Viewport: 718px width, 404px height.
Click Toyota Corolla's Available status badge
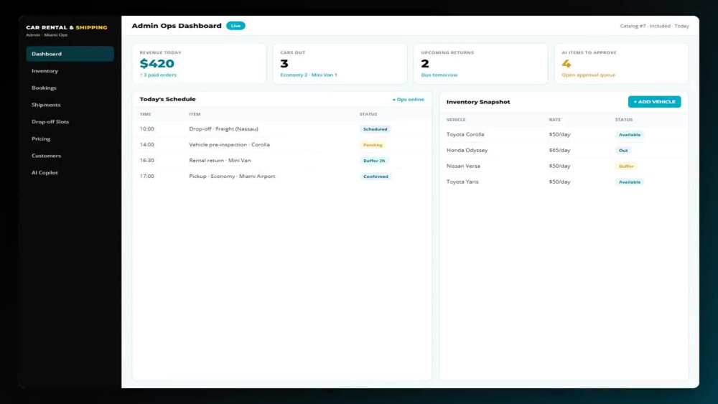coord(630,134)
